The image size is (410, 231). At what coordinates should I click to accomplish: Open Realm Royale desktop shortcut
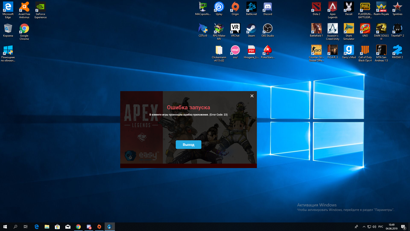tap(381, 9)
